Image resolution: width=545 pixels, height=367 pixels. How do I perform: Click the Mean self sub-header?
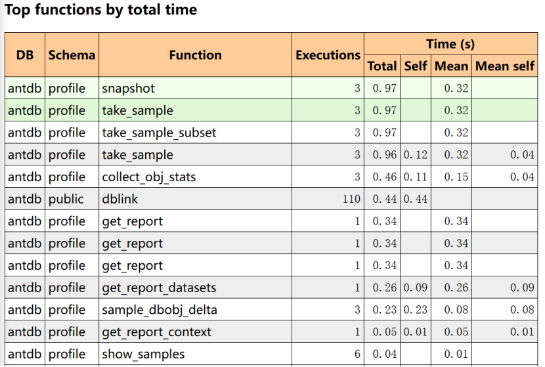pos(504,66)
